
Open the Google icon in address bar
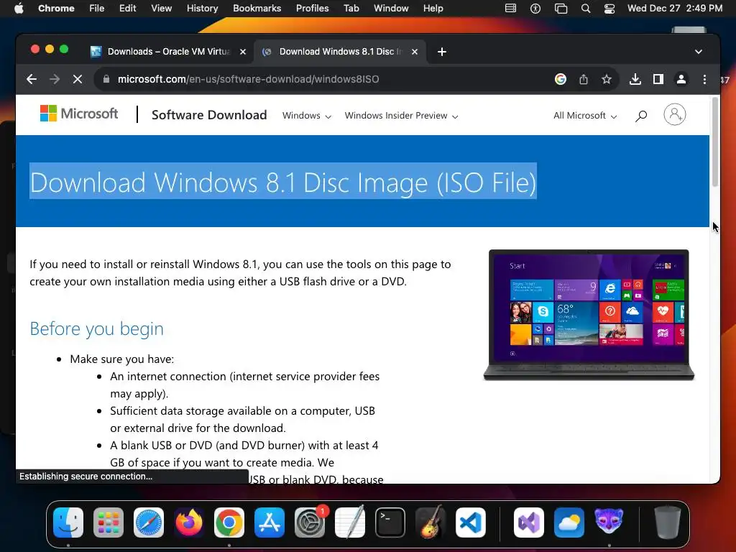click(561, 79)
